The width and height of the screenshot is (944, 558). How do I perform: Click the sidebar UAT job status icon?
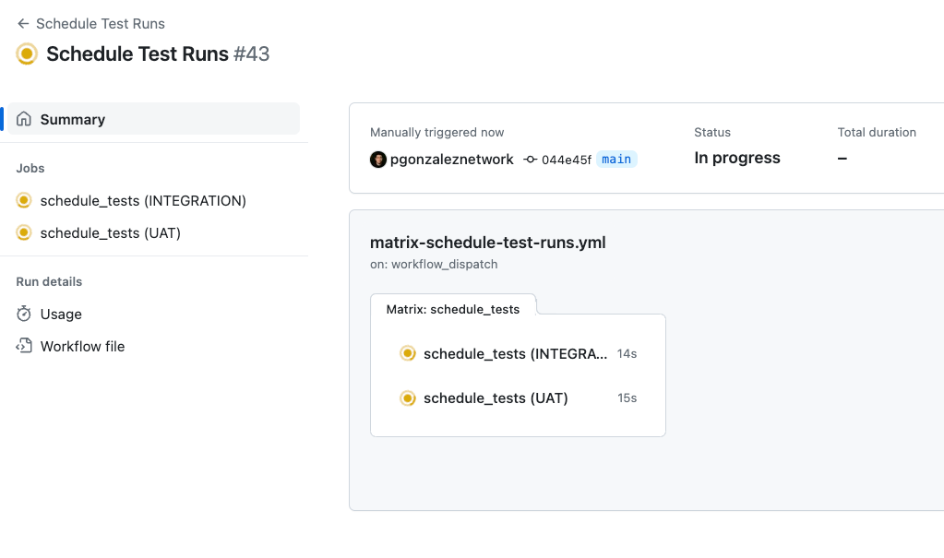23,232
